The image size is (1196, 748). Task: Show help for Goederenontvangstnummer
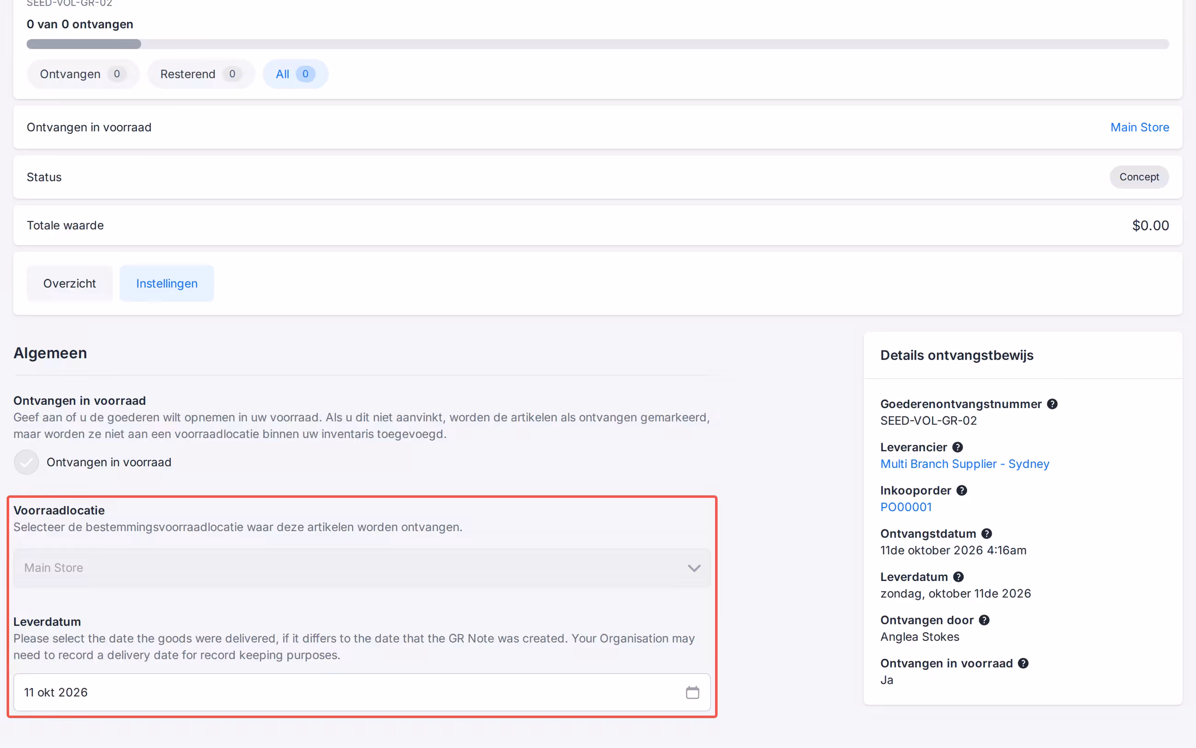(x=1052, y=404)
